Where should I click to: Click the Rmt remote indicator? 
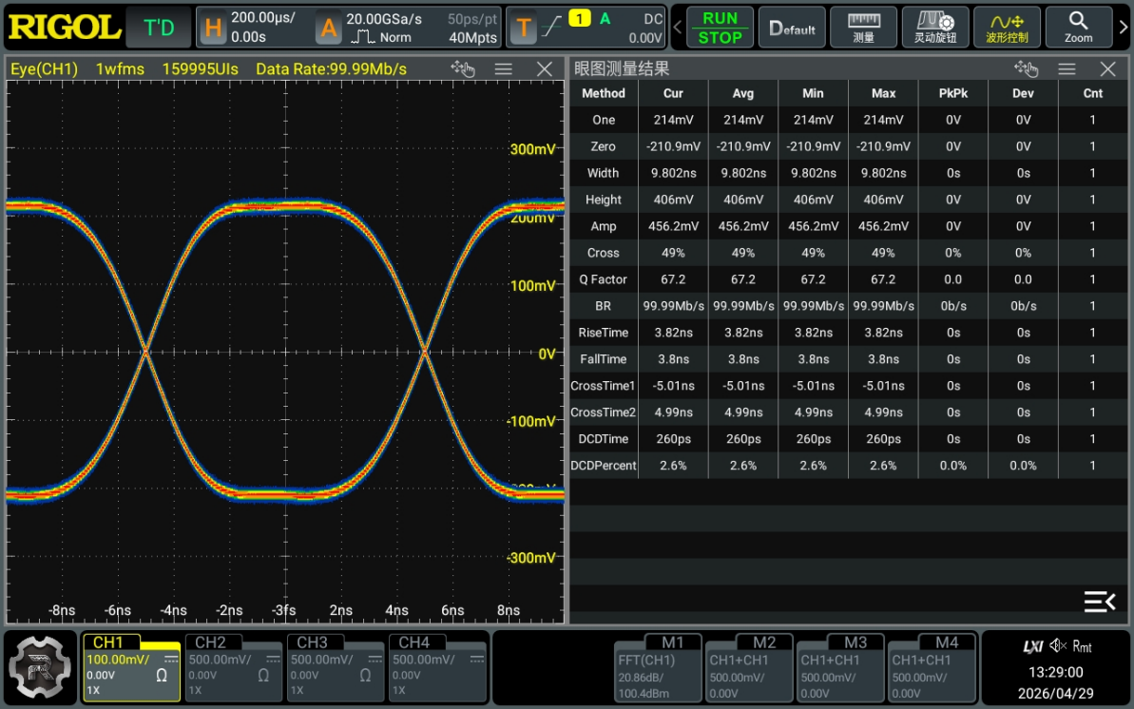coord(1082,646)
